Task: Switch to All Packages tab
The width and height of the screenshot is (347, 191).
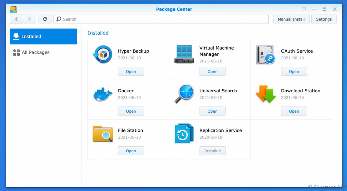Action: [x=43, y=52]
